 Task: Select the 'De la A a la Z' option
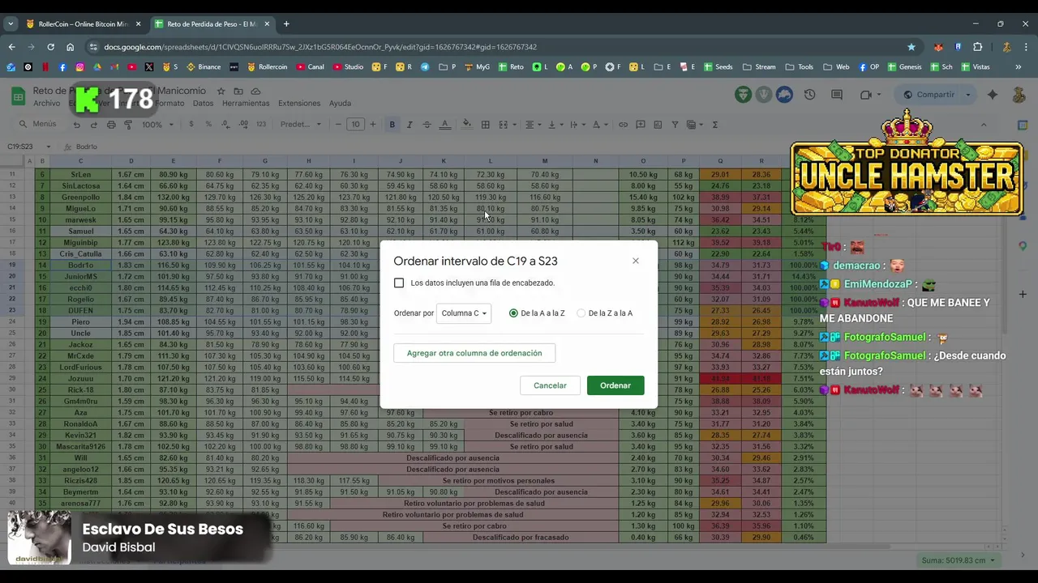tap(513, 313)
